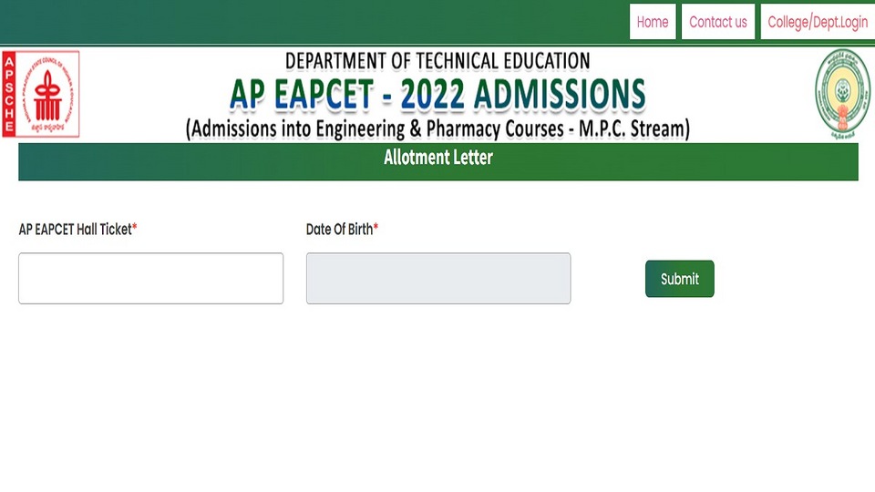Click the AP EAPCET Hall Ticket label
This screenshot has height=492, width=875.
point(75,230)
